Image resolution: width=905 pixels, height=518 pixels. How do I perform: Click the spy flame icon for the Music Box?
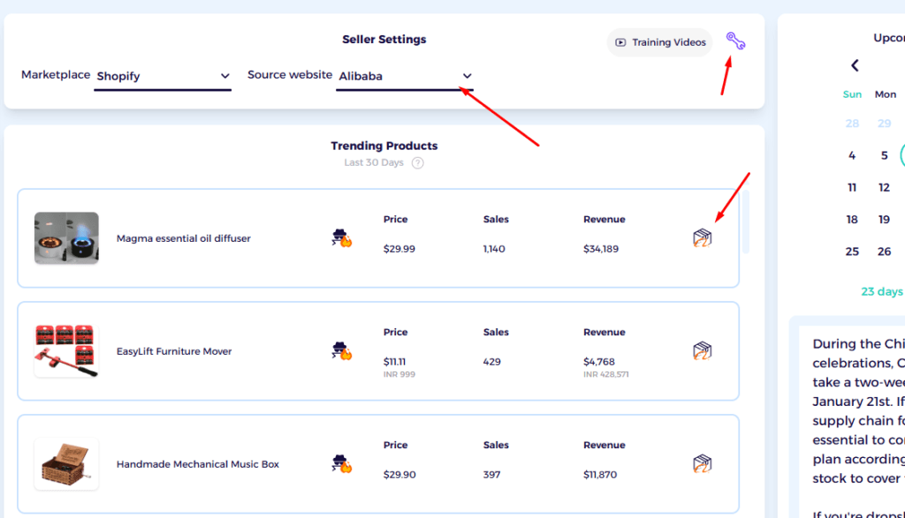point(340,463)
